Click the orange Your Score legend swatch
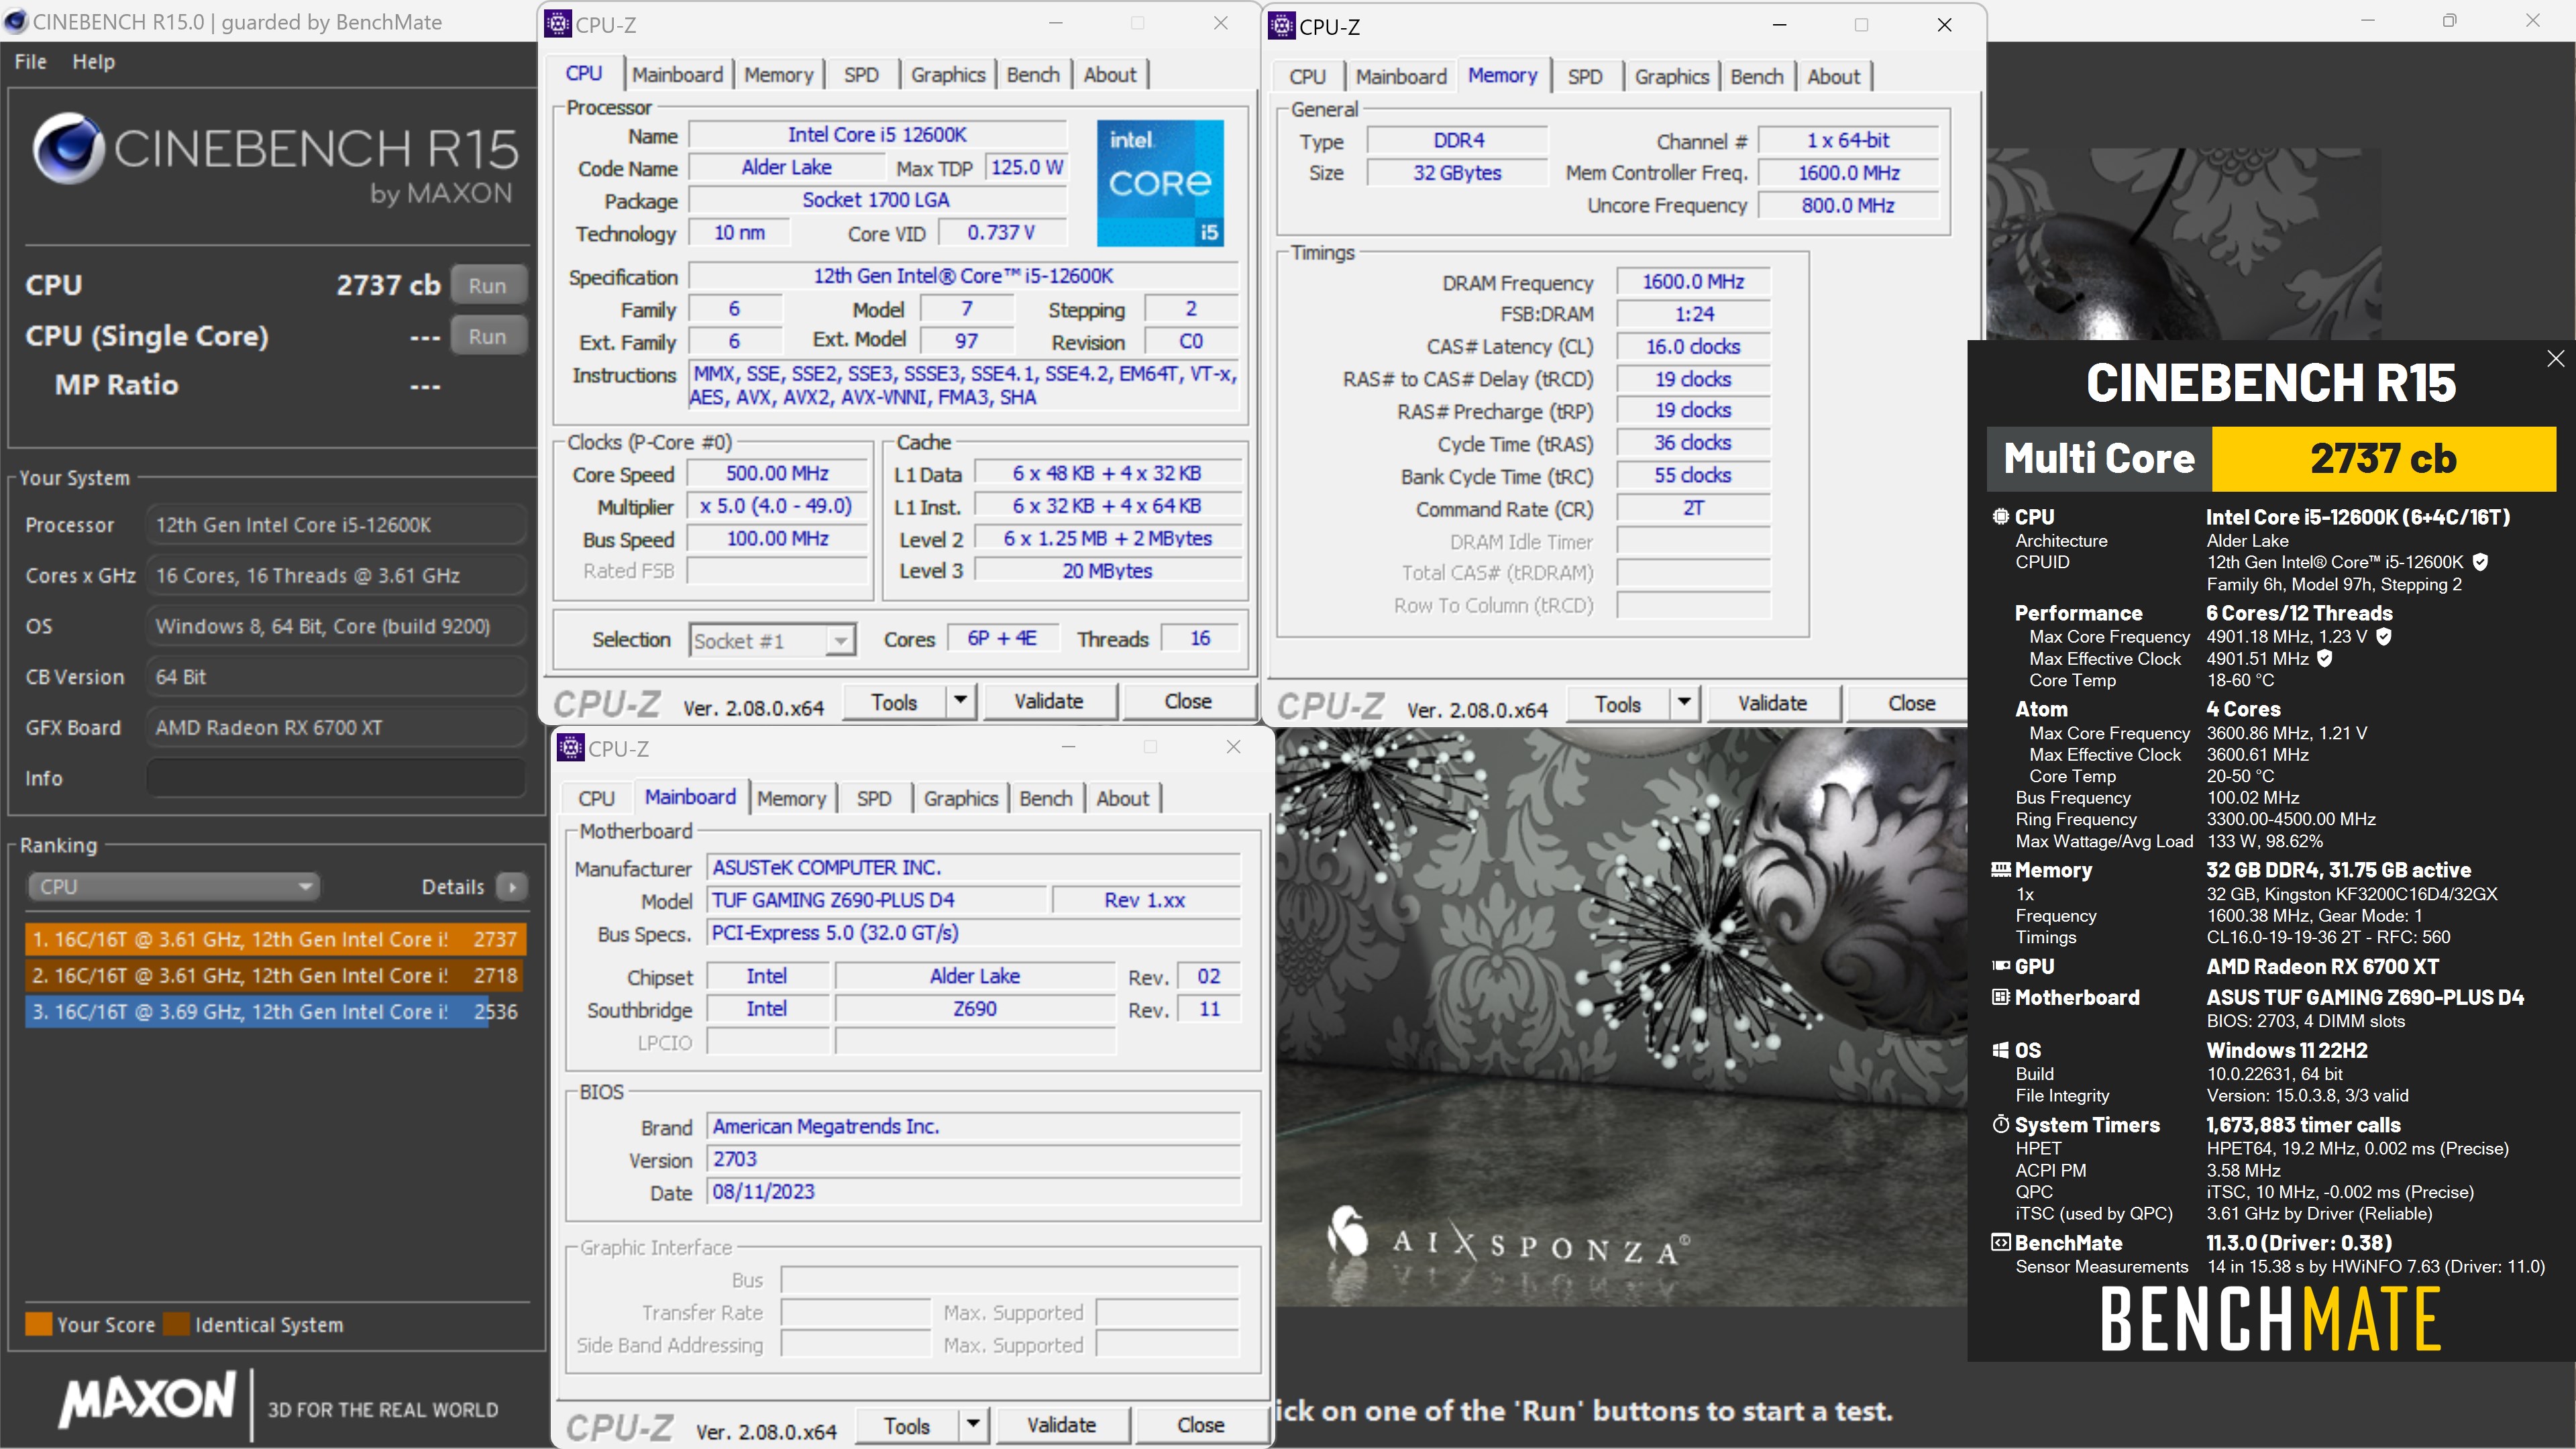2576x1449 pixels. tap(38, 1324)
